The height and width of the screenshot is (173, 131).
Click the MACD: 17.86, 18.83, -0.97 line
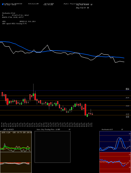pos(13,17)
